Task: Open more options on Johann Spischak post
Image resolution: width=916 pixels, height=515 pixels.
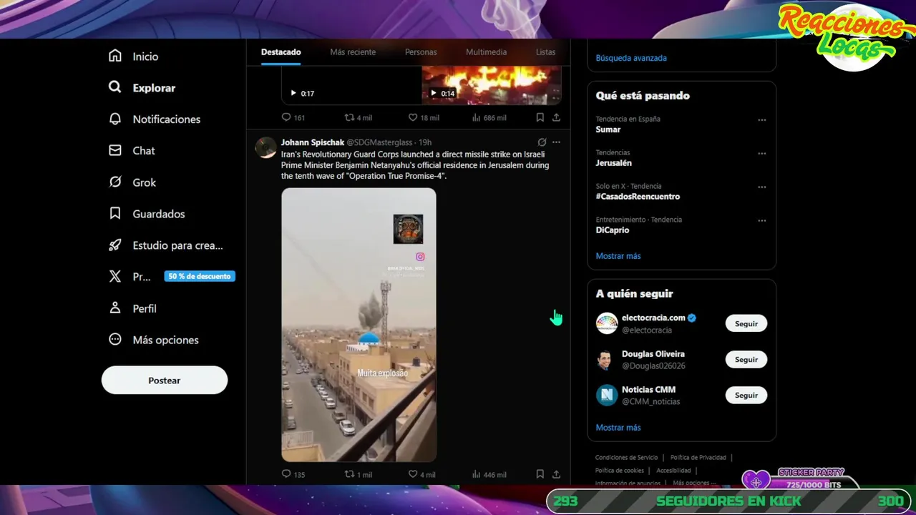Action: [556, 142]
